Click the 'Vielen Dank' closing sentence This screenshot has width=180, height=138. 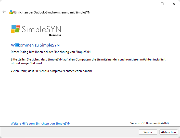pos(51,71)
